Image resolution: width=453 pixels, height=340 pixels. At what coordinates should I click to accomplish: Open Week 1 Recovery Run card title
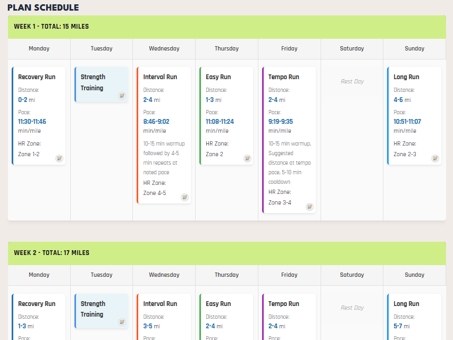coord(37,77)
